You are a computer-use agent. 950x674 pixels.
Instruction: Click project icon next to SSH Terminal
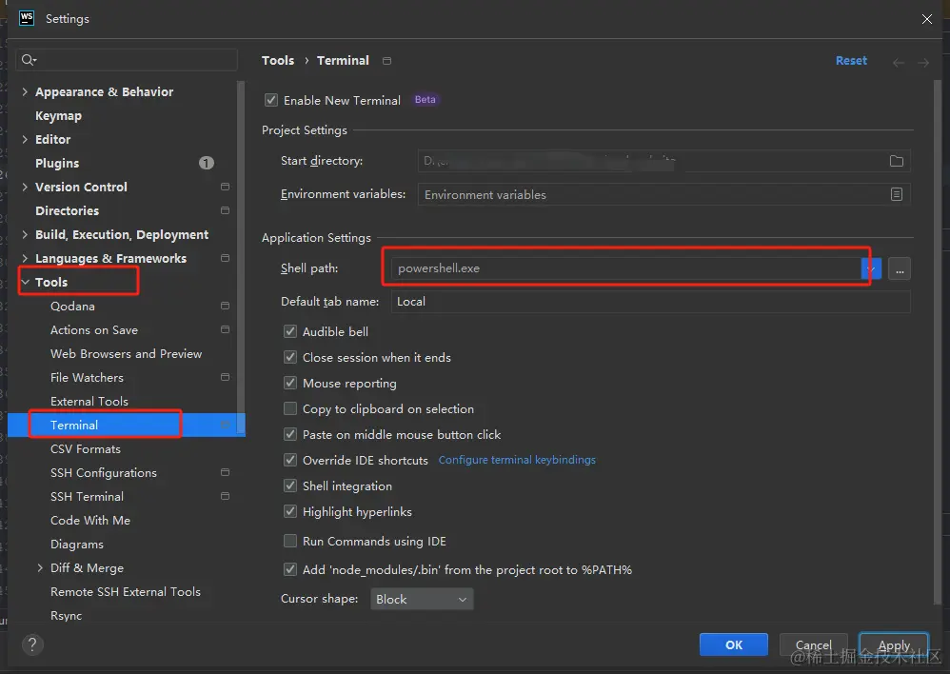click(225, 496)
